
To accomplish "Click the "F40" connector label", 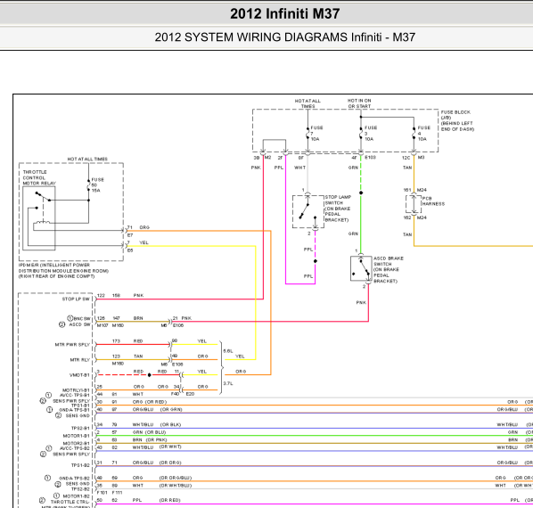I will tap(175, 394).
